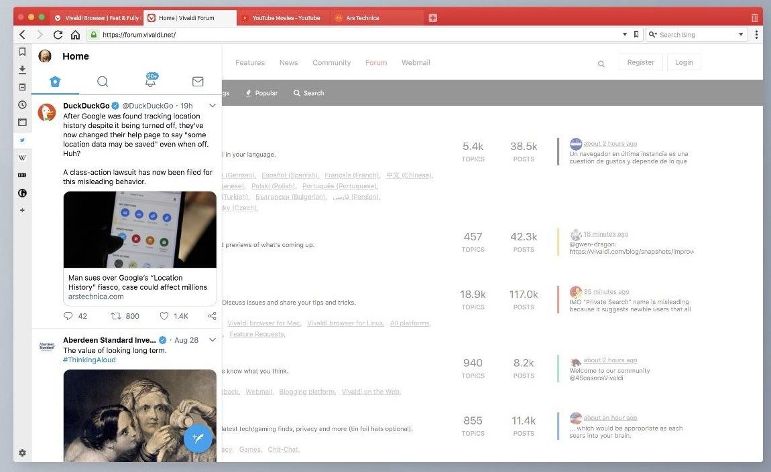
Task: Open the Feature Requests link
Action: (257, 334)
